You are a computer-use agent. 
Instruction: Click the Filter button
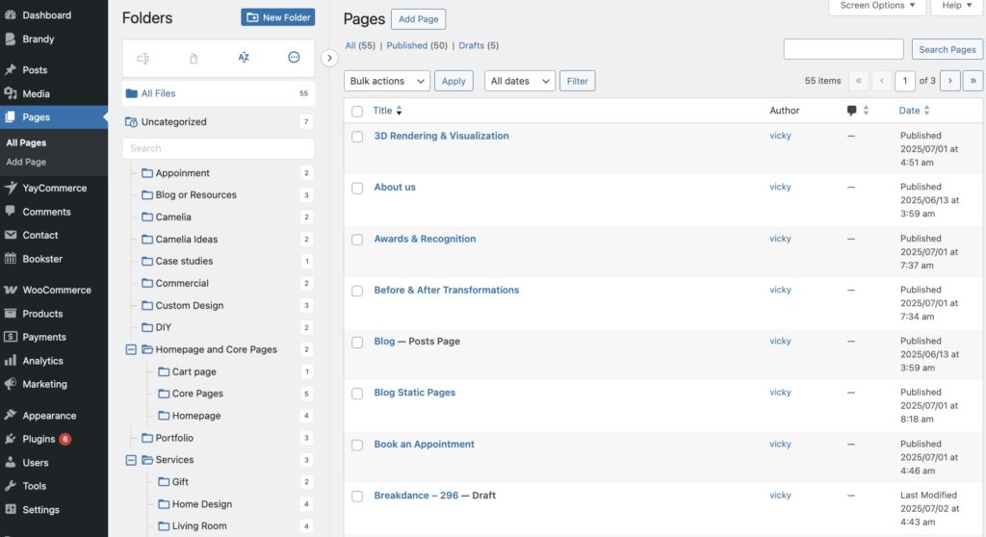578,81
